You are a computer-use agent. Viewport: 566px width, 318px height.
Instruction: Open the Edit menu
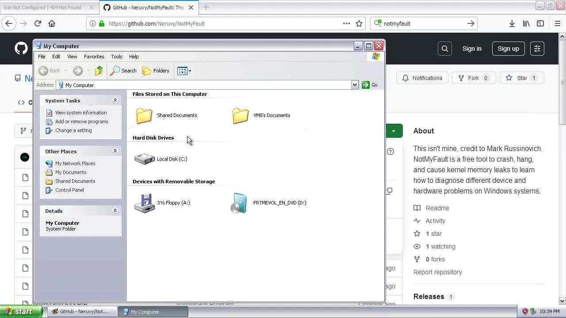tap(56, 57)
